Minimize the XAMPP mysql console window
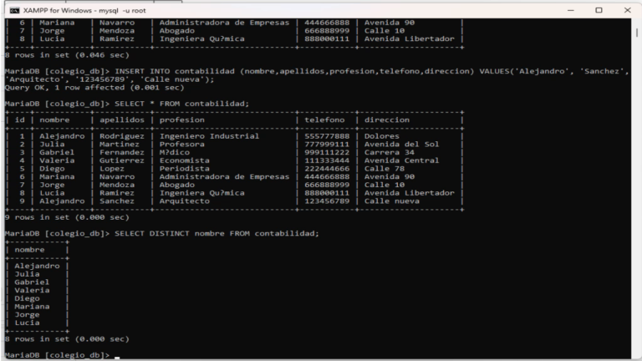The height and width of the screenshot is (361, 642). pyautogui.click(x=570, y=10)
